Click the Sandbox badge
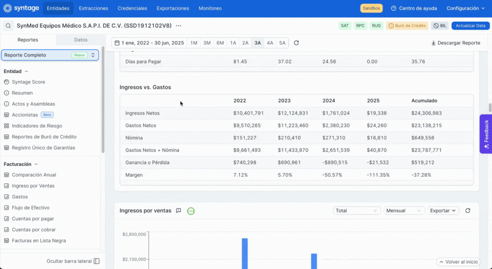 click(x=371, y=8)
